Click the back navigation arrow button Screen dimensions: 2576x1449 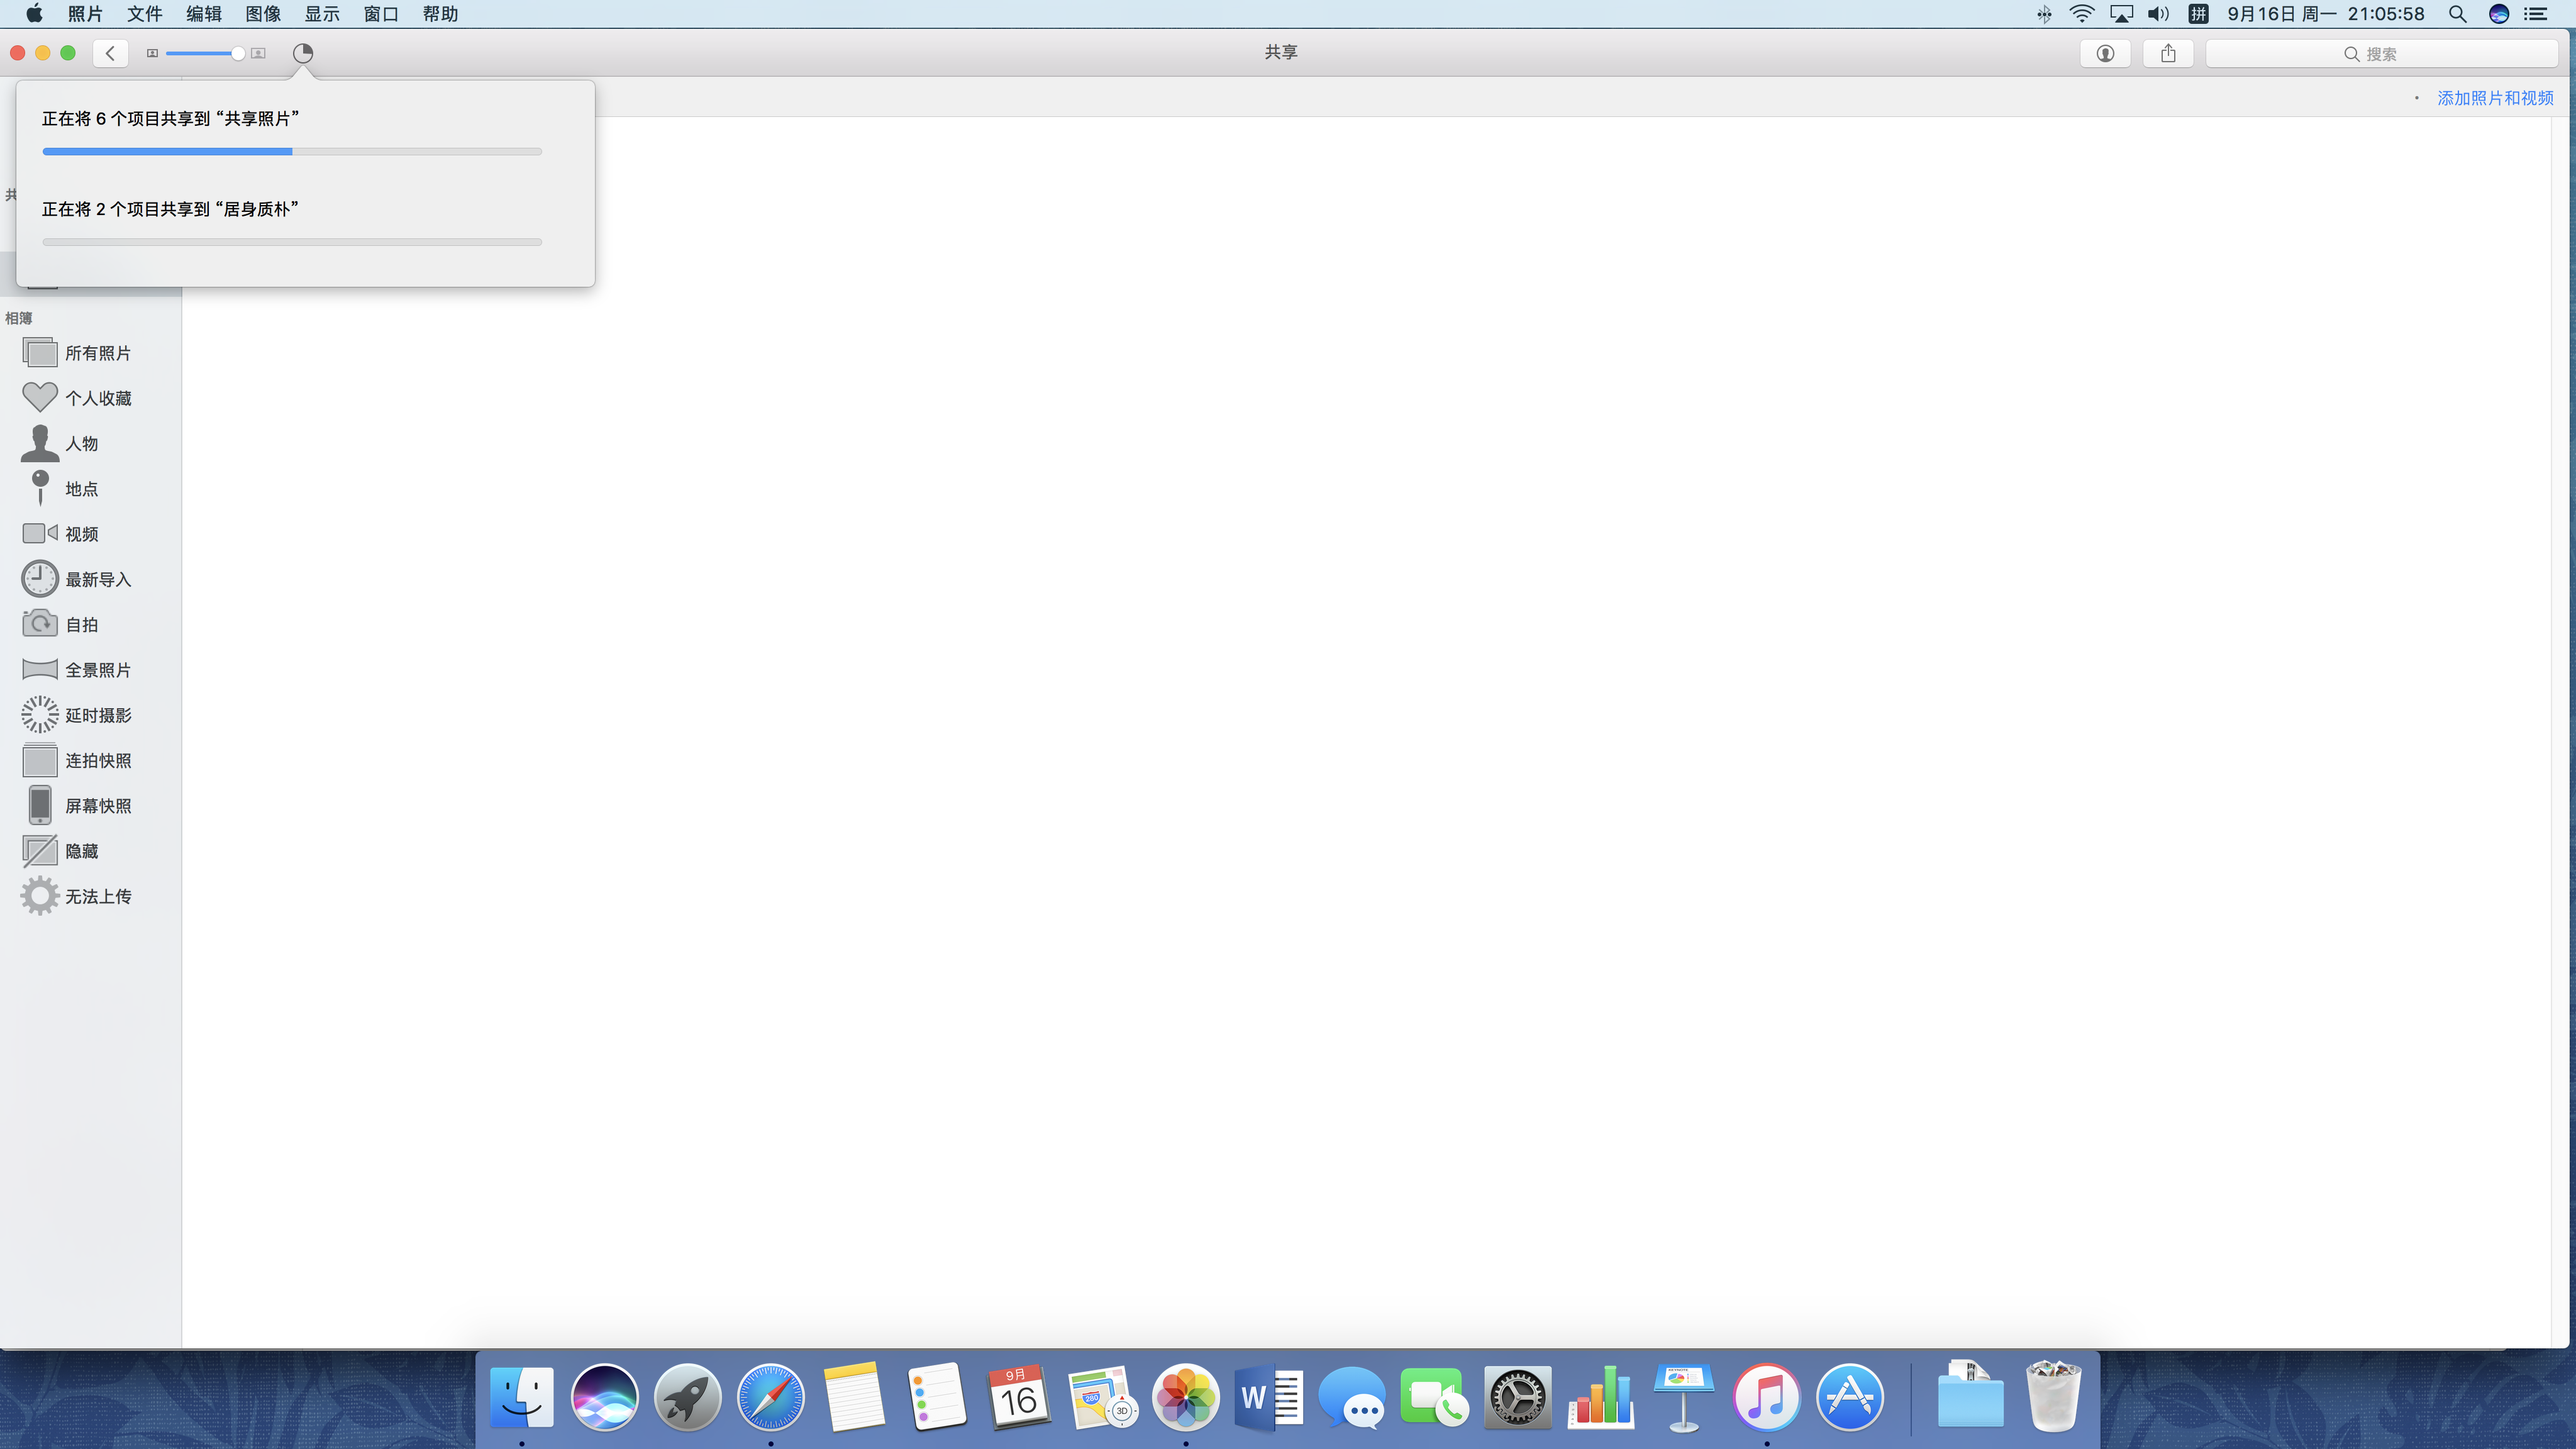[x=110, y=53]
